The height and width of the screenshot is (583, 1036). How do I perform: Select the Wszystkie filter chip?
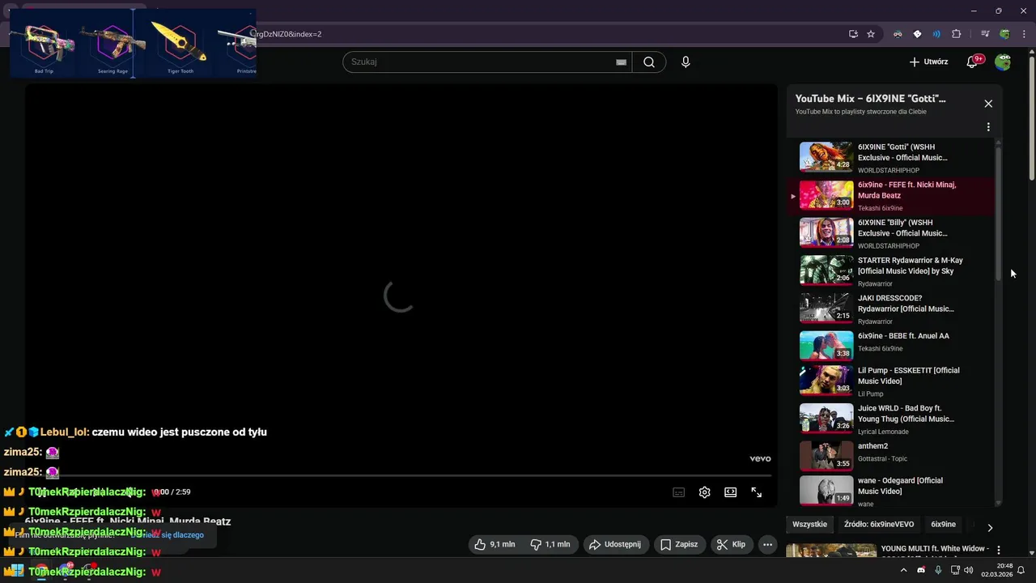point(809,525)
